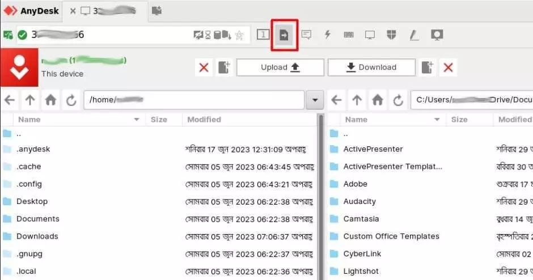Click the Upload button
The height and width of the screenshot is (280, 533).
point(280,67)
